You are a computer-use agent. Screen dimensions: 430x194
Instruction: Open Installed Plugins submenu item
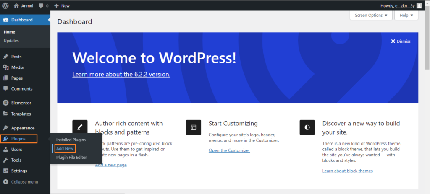71,140
